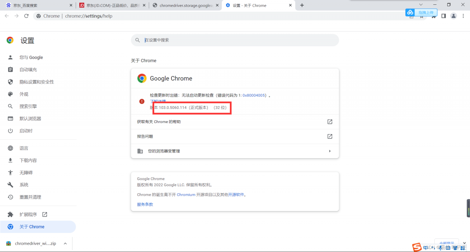Open external link icon beside 扩展程序
Screen dimensions: 470x252
pos(45,214)
